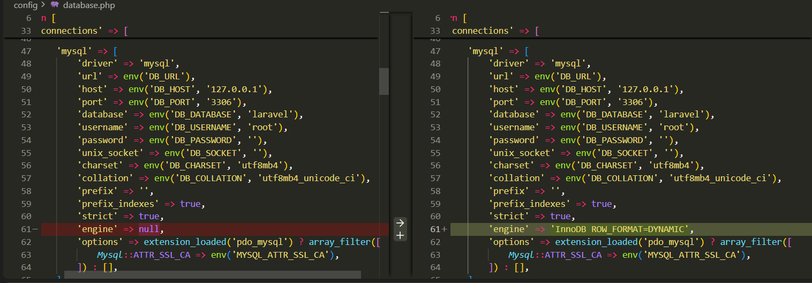This screenshot has height=283, width=812.
Task: Open the config breadcrumb folder
Action: [25, 5]
